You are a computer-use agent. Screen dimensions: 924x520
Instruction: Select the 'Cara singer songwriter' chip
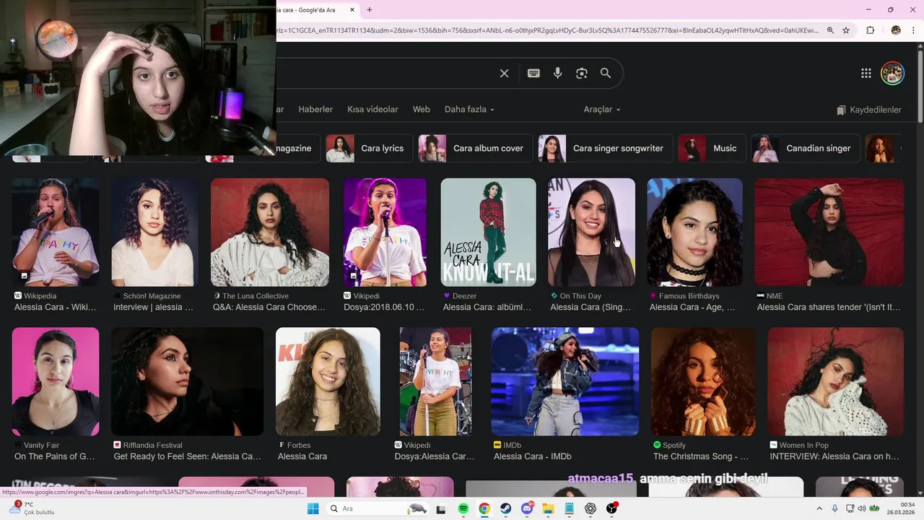pyautogui.click(x=605, y=148)
